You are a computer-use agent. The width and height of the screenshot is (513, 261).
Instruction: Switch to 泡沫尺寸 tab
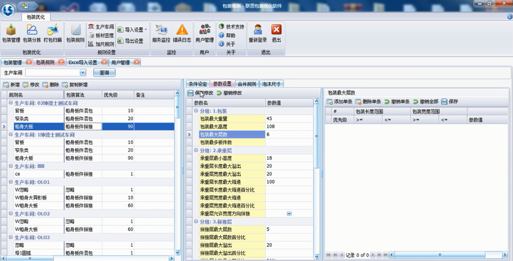271,84
